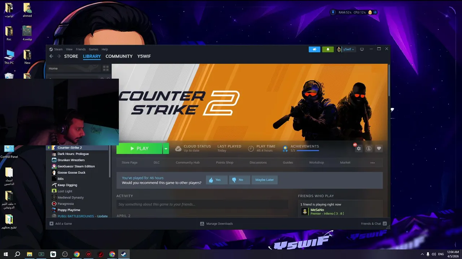
Task: Click the Achievements ribbon icon
Action: tap(285, 148)
